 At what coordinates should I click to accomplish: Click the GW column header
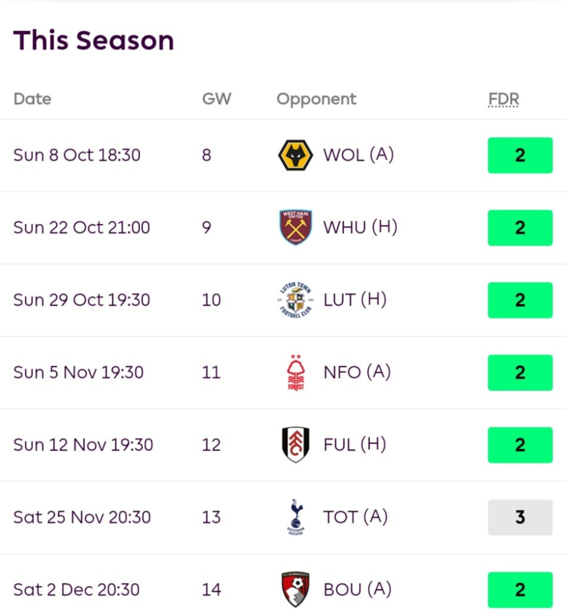click(x=216, y=99)
